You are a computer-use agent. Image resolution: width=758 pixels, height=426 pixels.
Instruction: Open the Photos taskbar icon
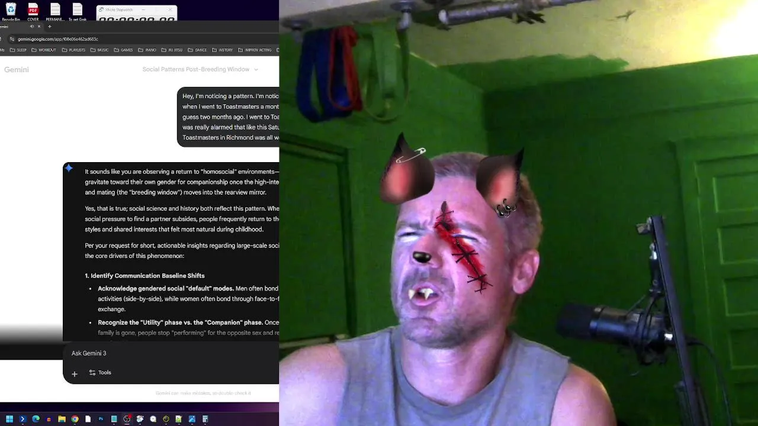tap(192, 419)
